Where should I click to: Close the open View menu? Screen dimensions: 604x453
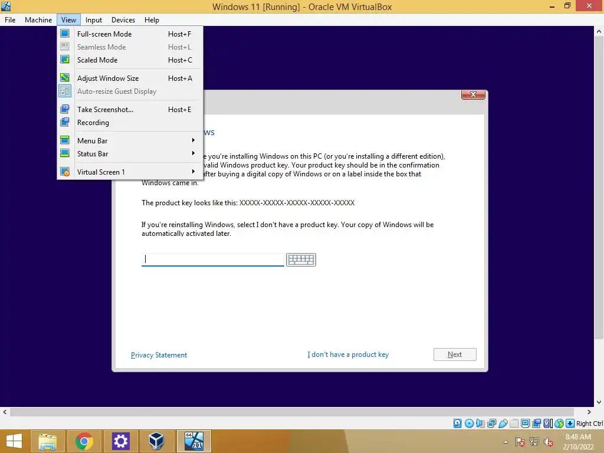click(x=68, y=19)
